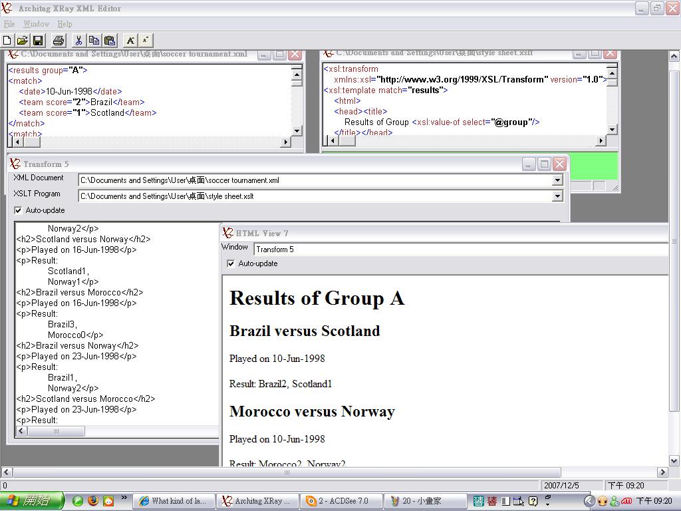
Task: Expand quick launch overflow chevron
Action: 124,498
